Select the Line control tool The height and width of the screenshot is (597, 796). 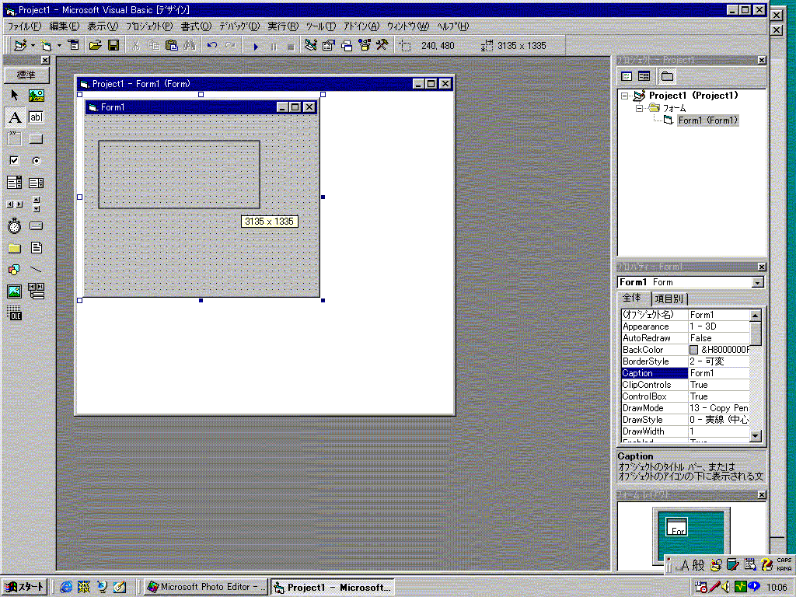[x=36, y=270]
